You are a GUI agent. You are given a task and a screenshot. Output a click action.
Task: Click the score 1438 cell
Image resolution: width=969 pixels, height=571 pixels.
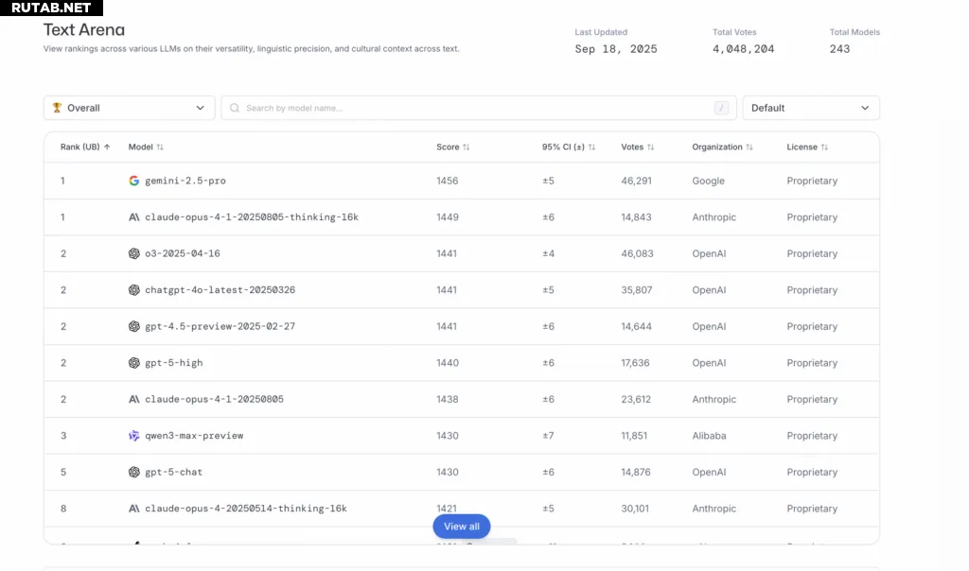point(448,399)
